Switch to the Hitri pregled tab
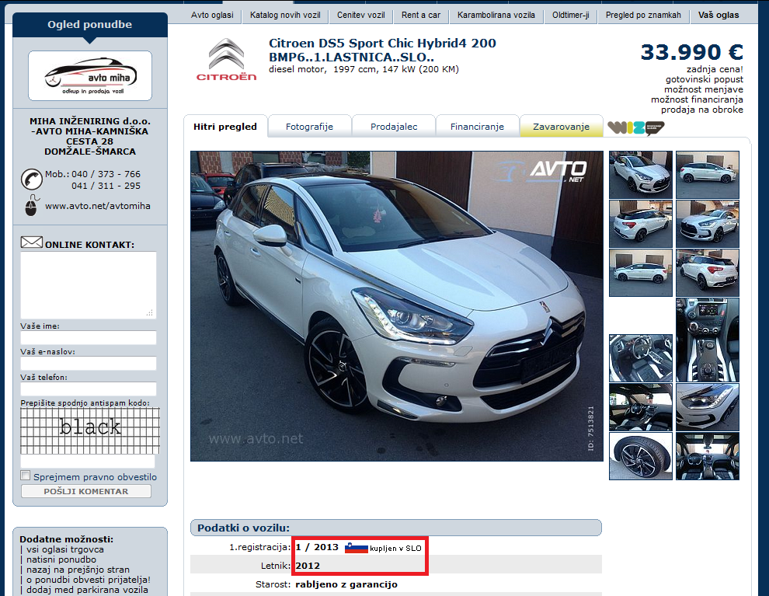Viewport: 769px width, 596px height. pyautogui.click(x=225, y=127)
